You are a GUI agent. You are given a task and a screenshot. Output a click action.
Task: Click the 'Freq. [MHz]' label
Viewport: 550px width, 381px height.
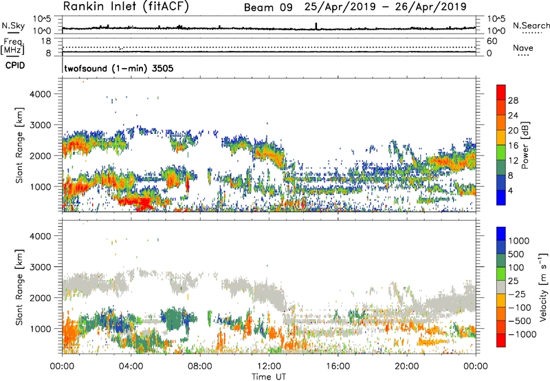pyautogui.click(x=12, y=47)
